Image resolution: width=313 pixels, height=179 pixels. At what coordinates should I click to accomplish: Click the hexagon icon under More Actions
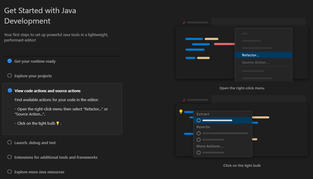(199, 152)
